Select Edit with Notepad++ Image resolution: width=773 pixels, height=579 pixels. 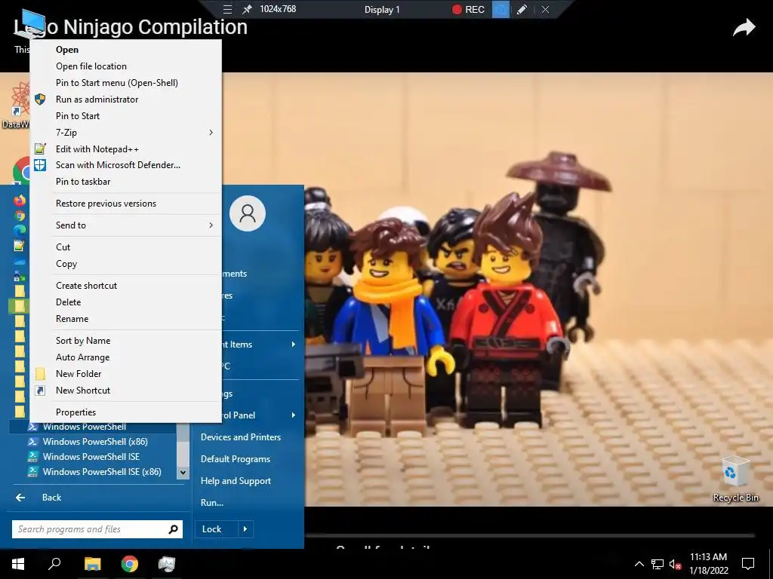tap(126, 149)
